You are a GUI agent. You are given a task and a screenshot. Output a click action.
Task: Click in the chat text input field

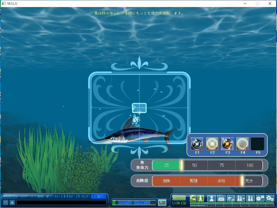61,203
